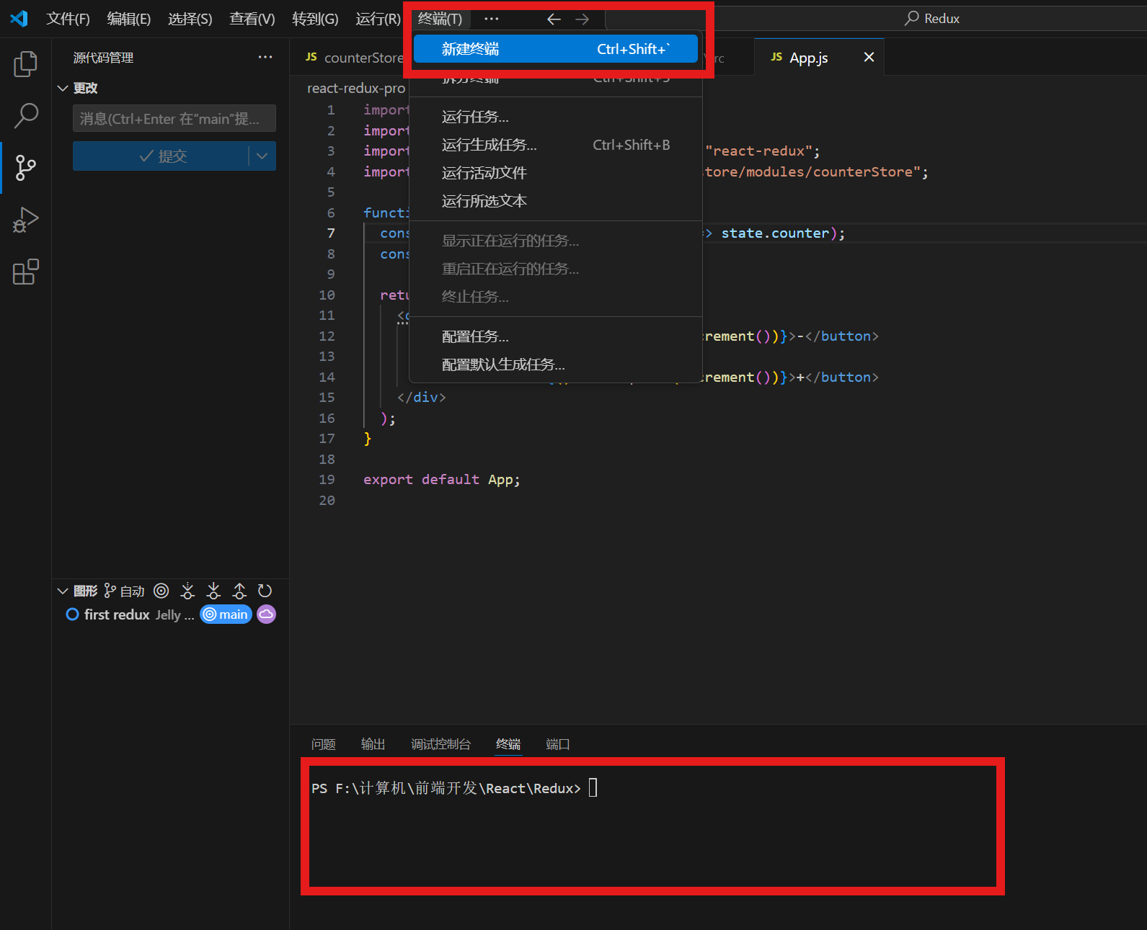Open the Explorer view in activity bar
This screenshot has width=1147, height=930.
click(x=26, y=64)
